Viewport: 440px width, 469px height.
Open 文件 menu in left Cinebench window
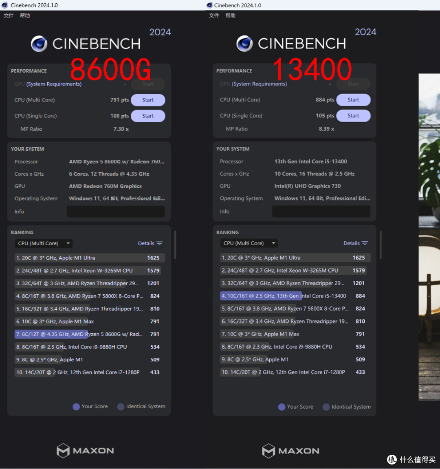(9, 15)
